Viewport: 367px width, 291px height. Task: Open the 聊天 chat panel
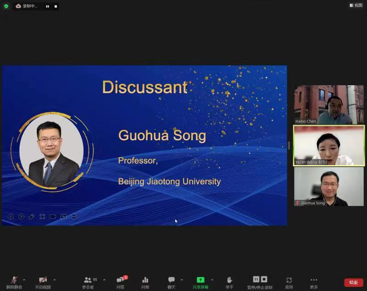(x=171, y=282)
